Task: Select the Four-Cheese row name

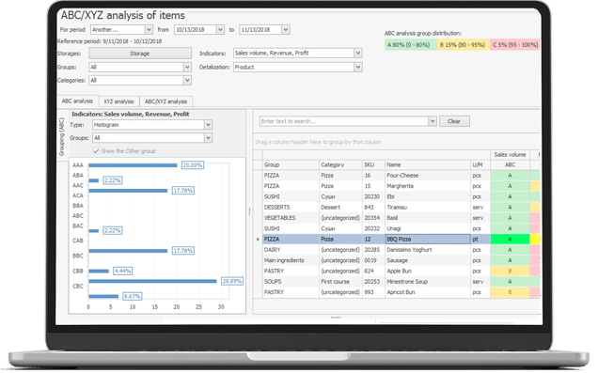Action: [x=428, y=176]
